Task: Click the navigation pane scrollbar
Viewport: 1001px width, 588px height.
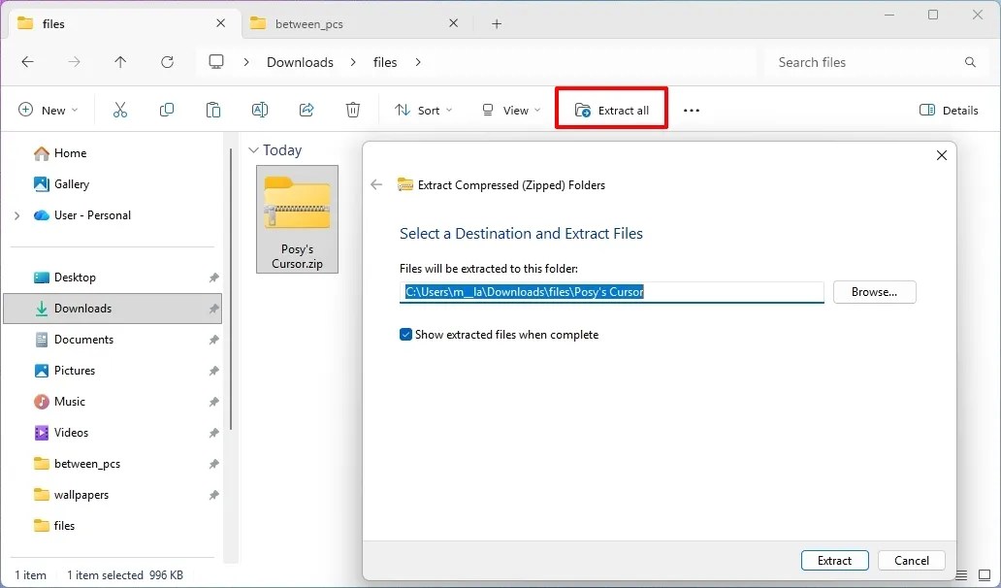Action: [231, 288]
